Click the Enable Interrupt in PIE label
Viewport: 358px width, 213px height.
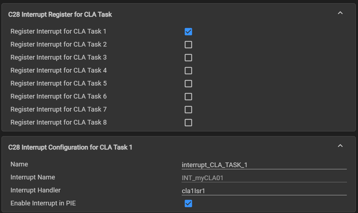click(43, 203)
